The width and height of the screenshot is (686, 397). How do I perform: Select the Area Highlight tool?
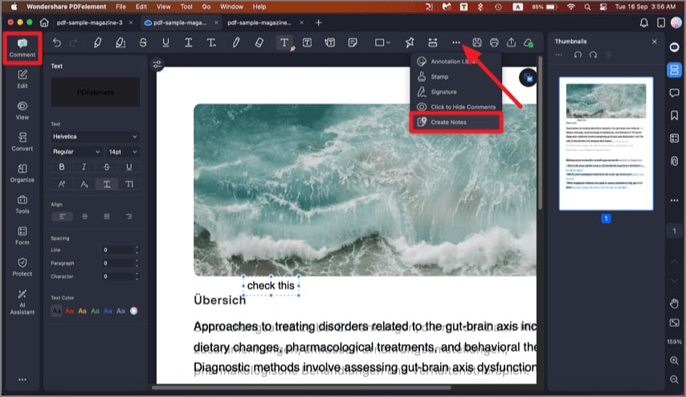pos(120,43)
